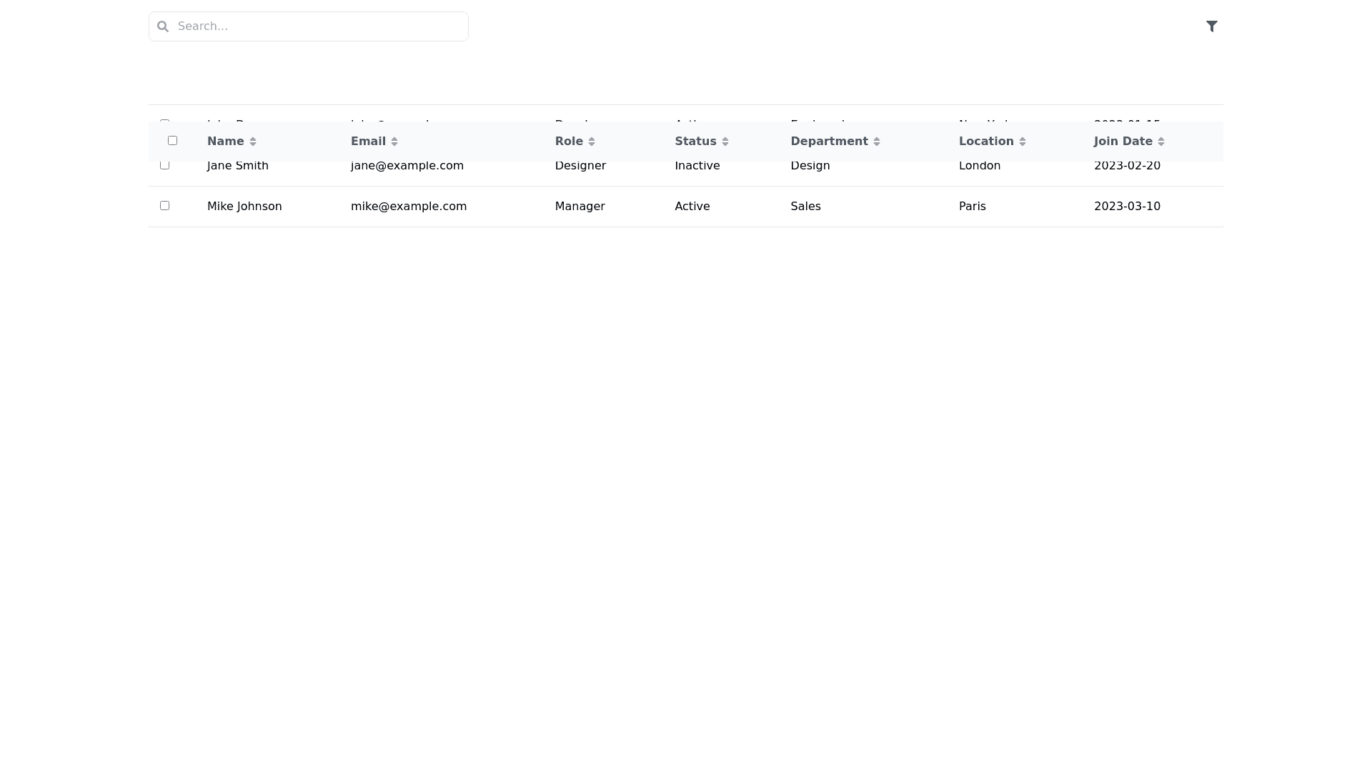The image size is (1372, 772).
Task: Select the Mike Johnson row checkbox
Action: click(x=165, y=206)
